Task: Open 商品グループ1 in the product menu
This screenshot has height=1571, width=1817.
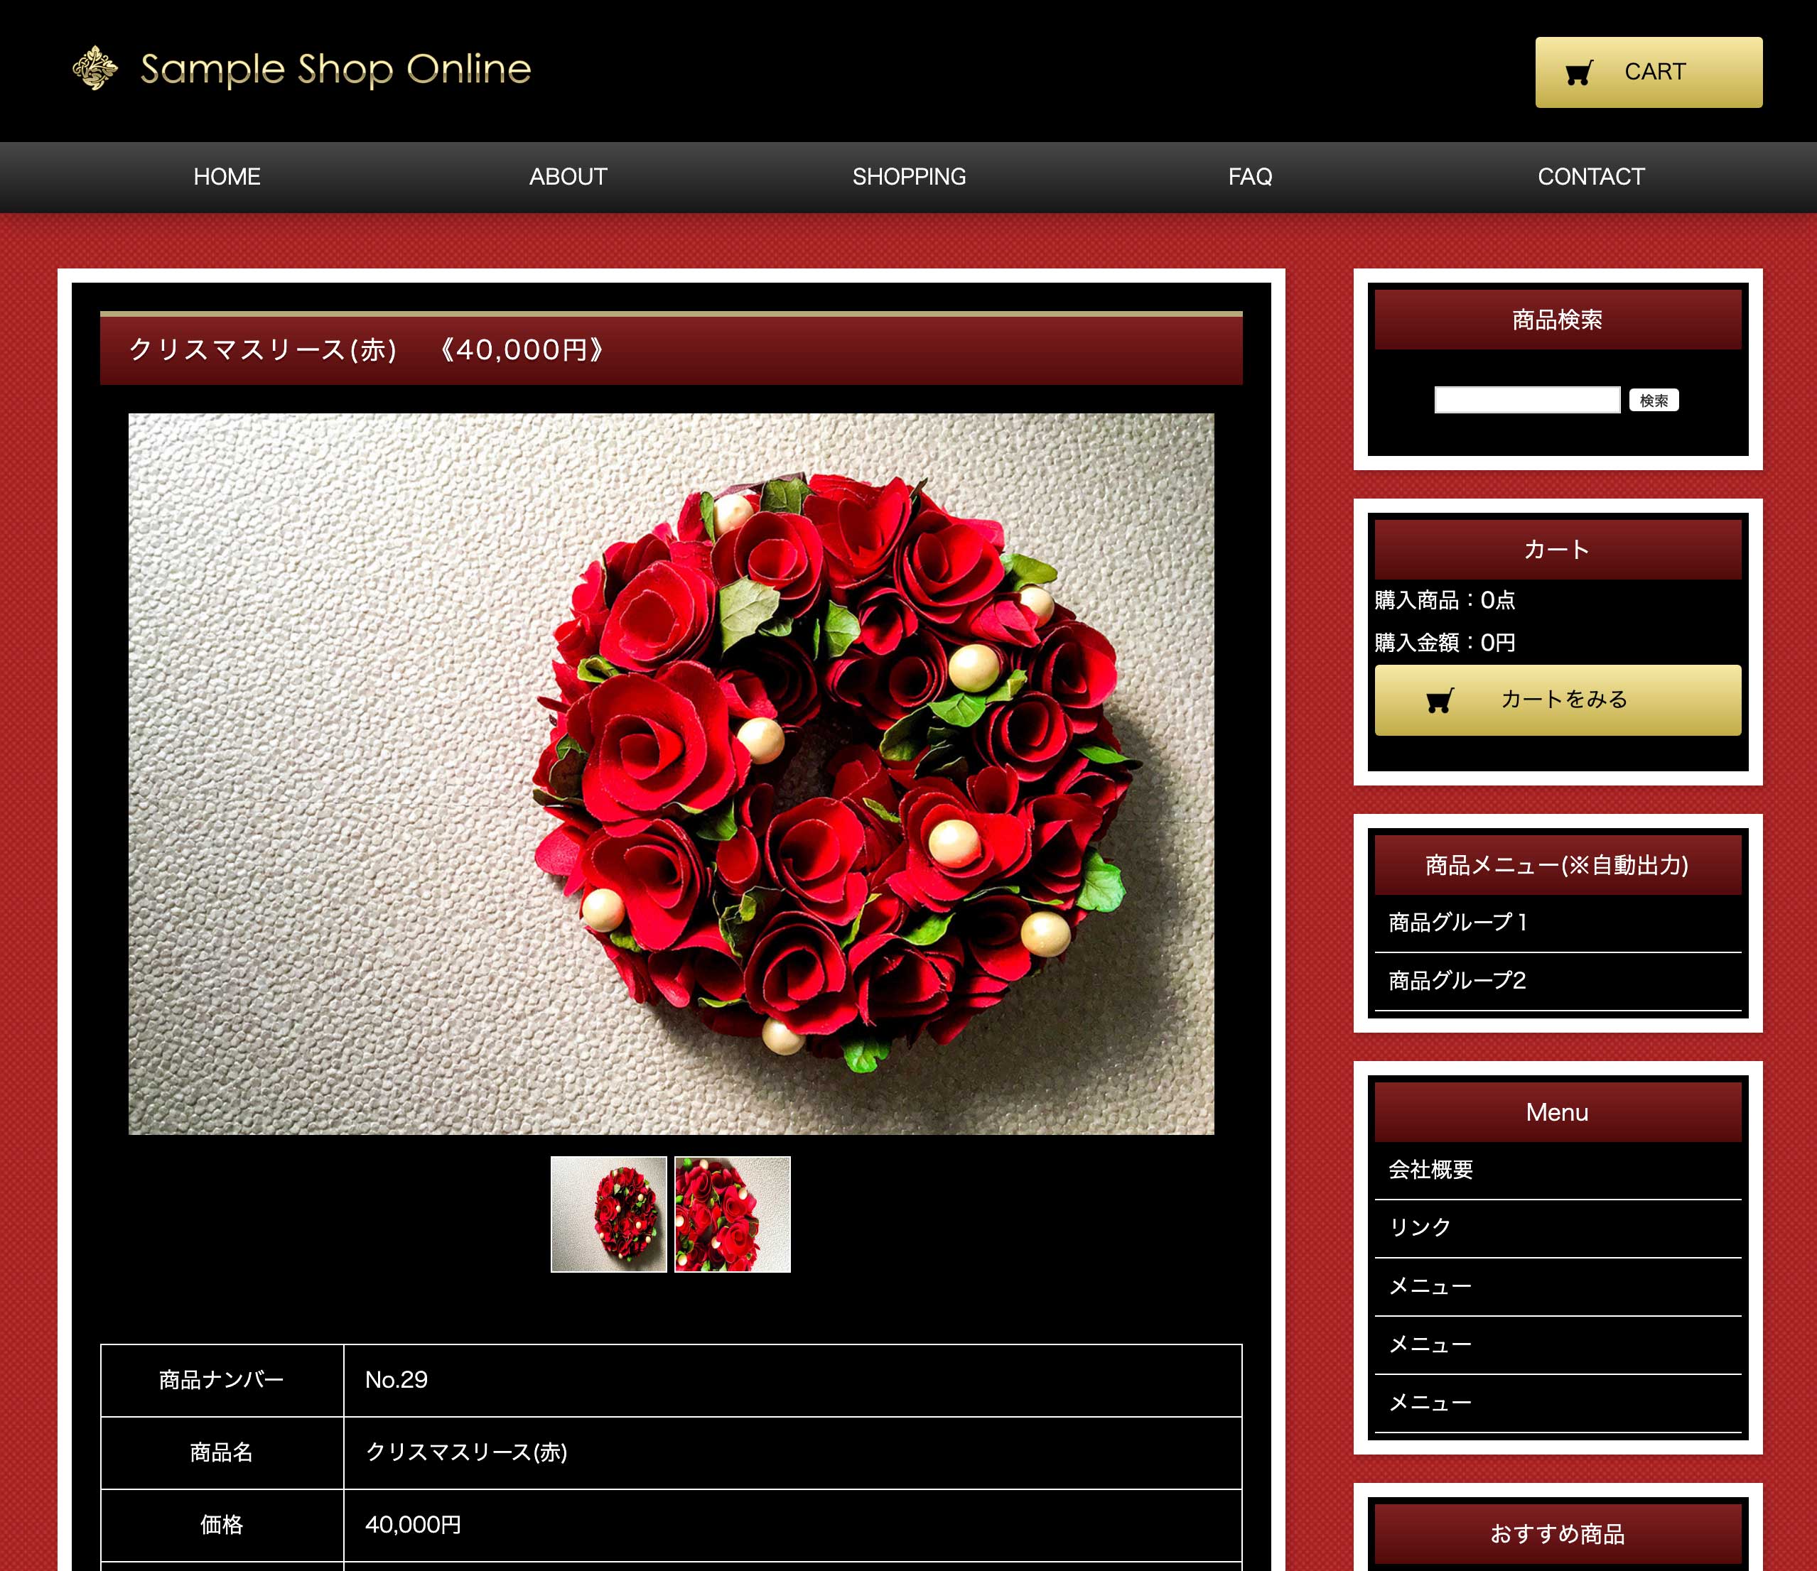Action: 1457,923
